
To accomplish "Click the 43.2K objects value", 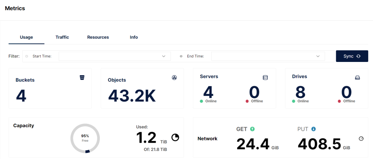I will coord(132,96).
